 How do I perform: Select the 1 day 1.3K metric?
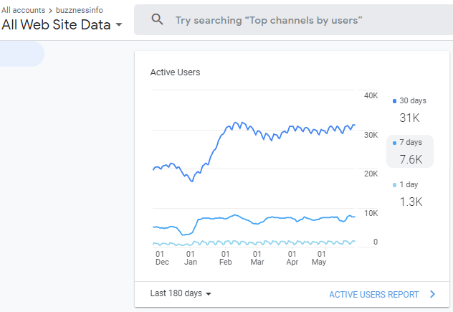pyautogui.click(x=409, y=194)
